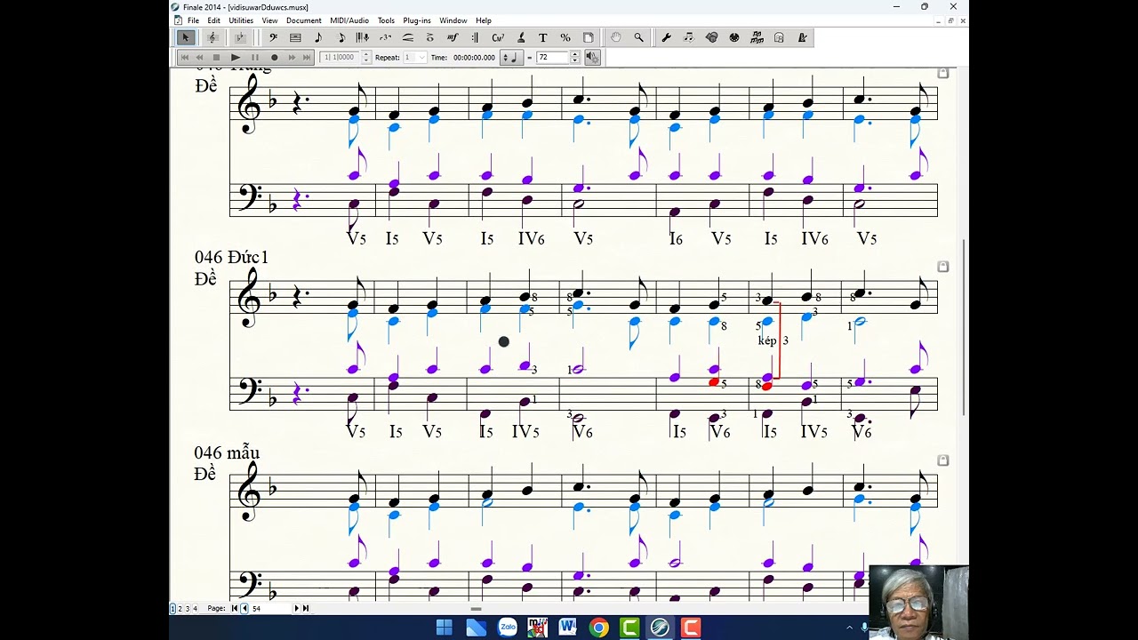This screenshot has width=1138, height=640.
Task: Pause playback
Action: click(255, 57)
